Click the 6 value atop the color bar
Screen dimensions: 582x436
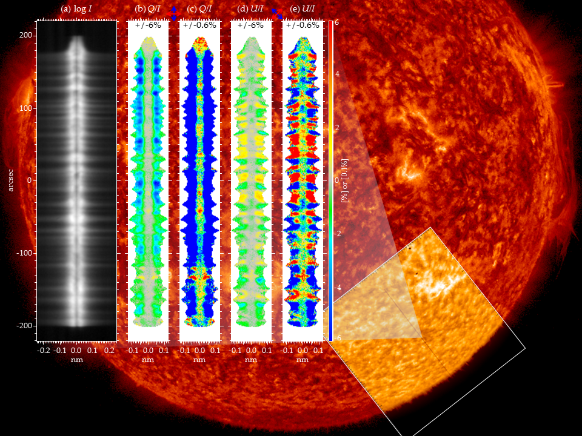(336, 22)
